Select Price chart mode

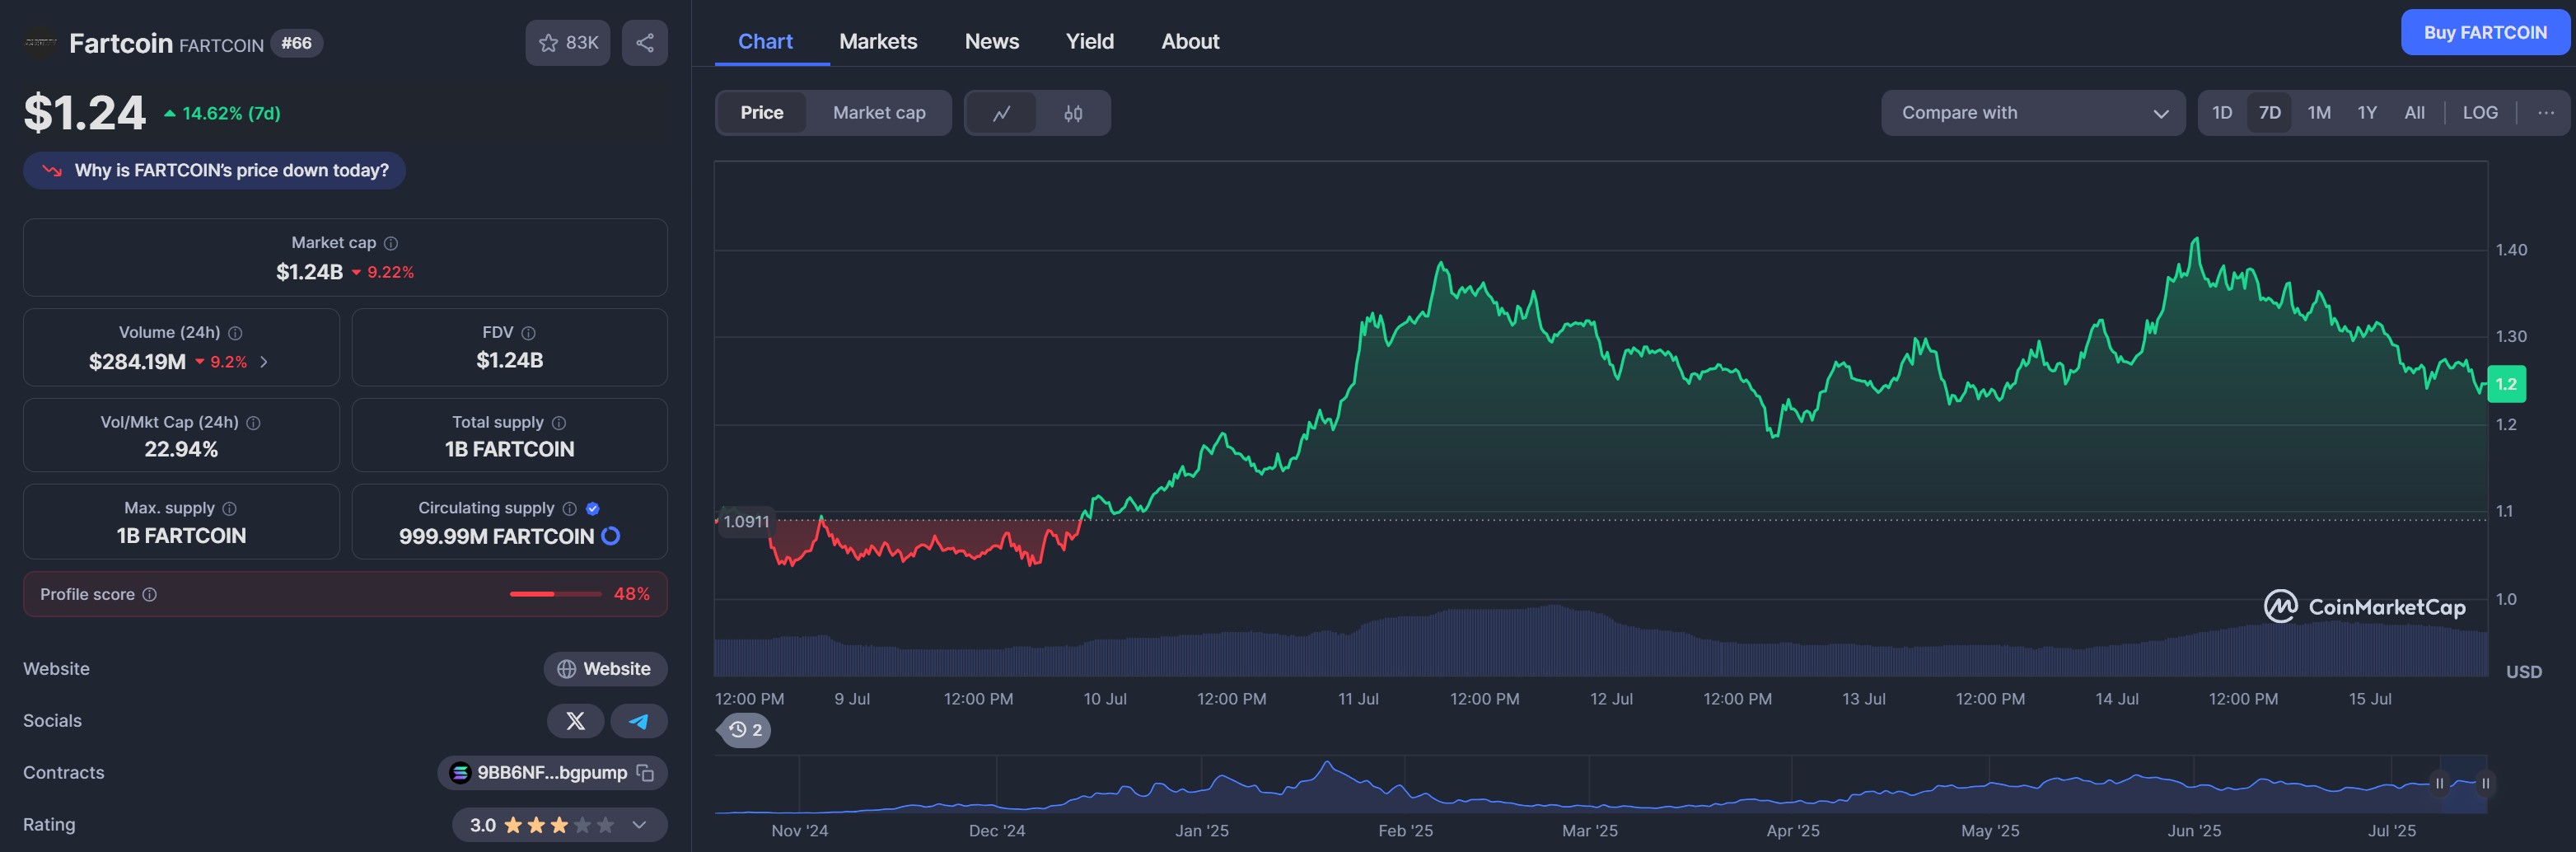point(762,113)
